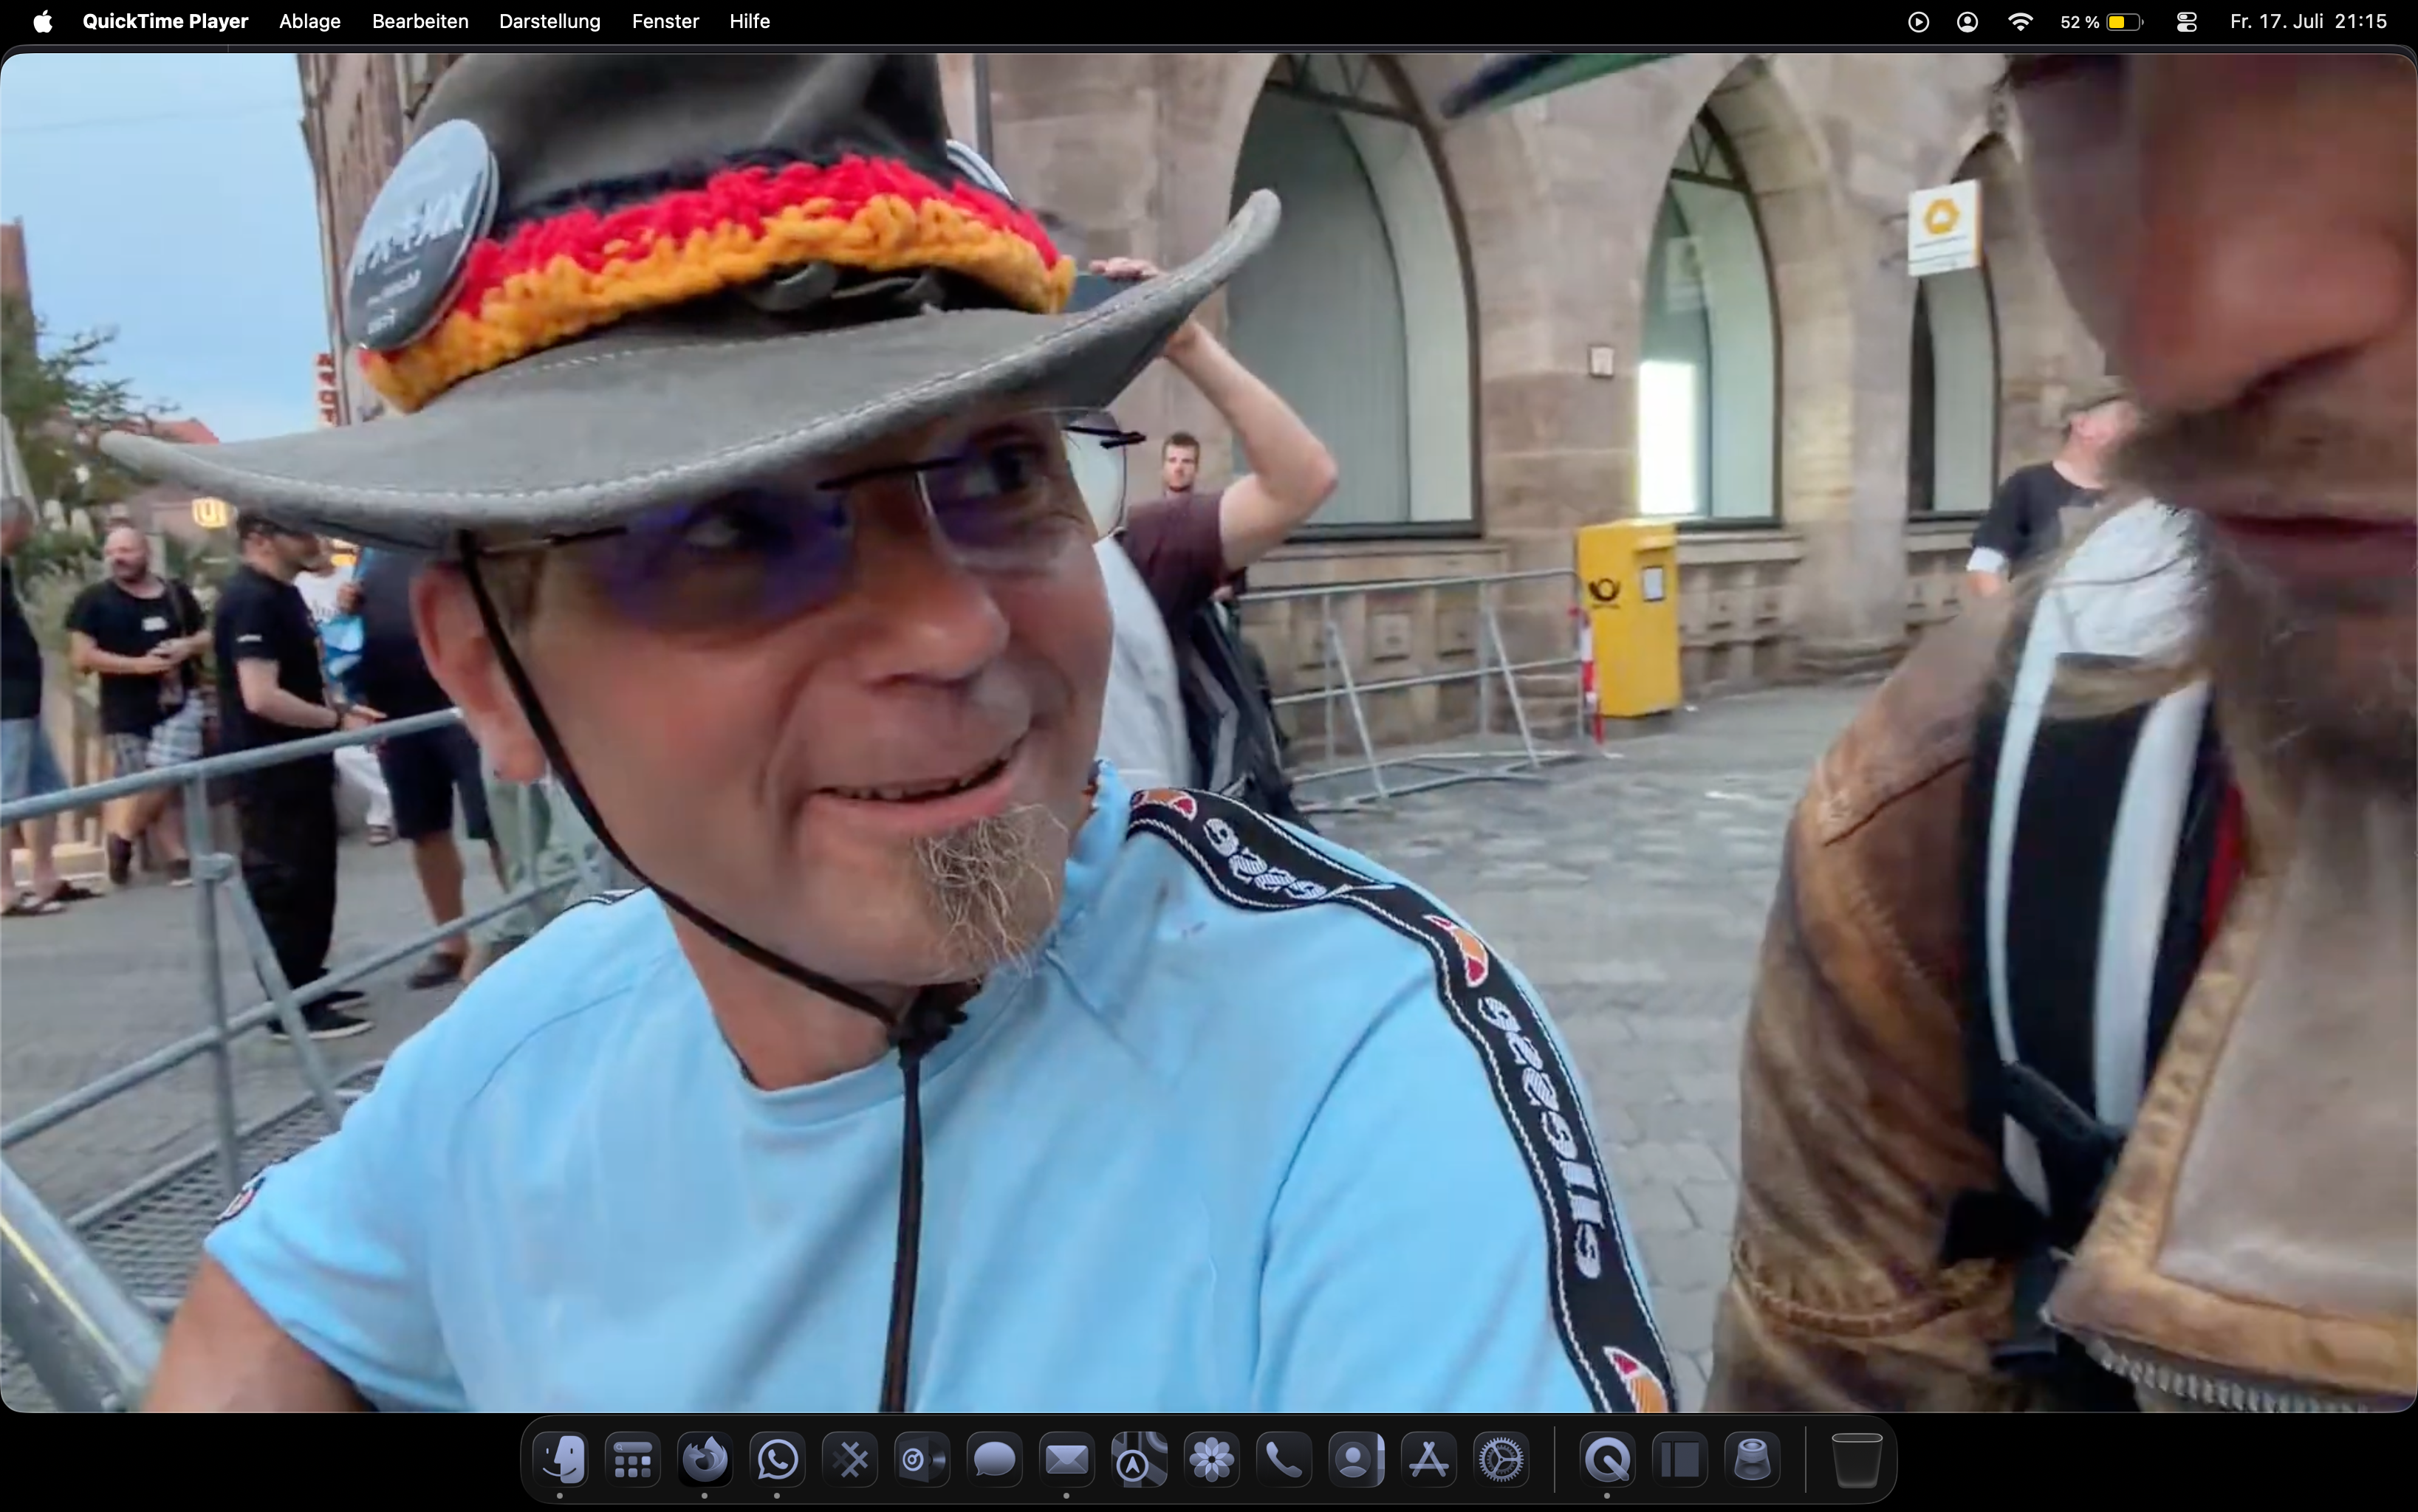This screenshot has height=1512, width=2418.
Task: Click the QuickTime Player icon in Dock
Action: click(1606, 1460)
